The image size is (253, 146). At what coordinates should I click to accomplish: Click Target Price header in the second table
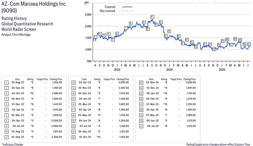coord(109,79)
